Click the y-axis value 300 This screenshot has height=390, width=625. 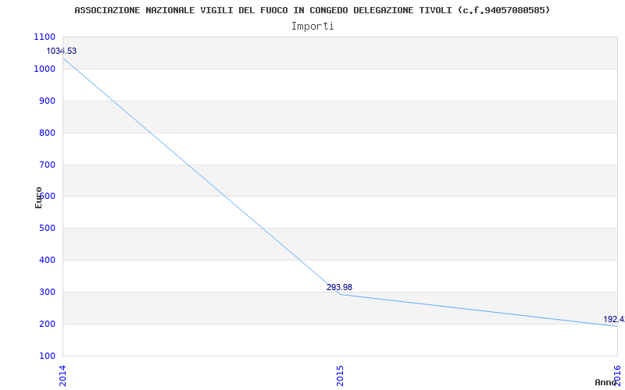click(x=47, y=292)
